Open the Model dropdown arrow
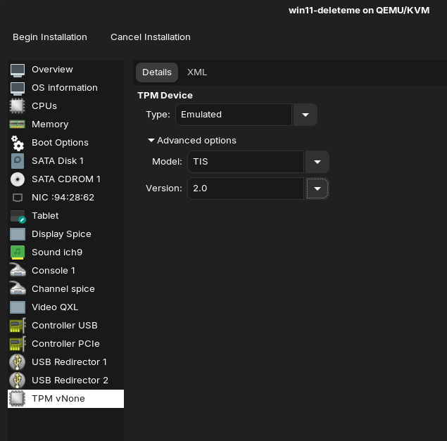This screenshot has width=447, height=441. click(317, 162)
